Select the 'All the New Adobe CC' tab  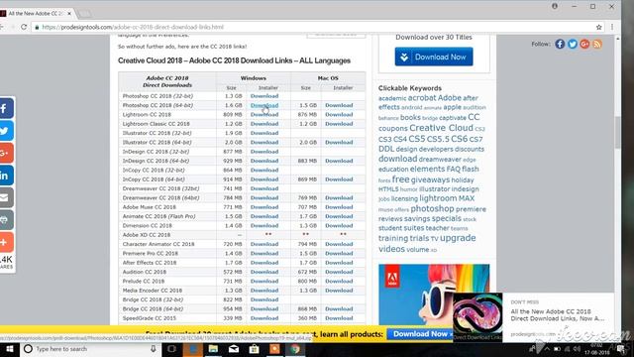coord(36,13)
